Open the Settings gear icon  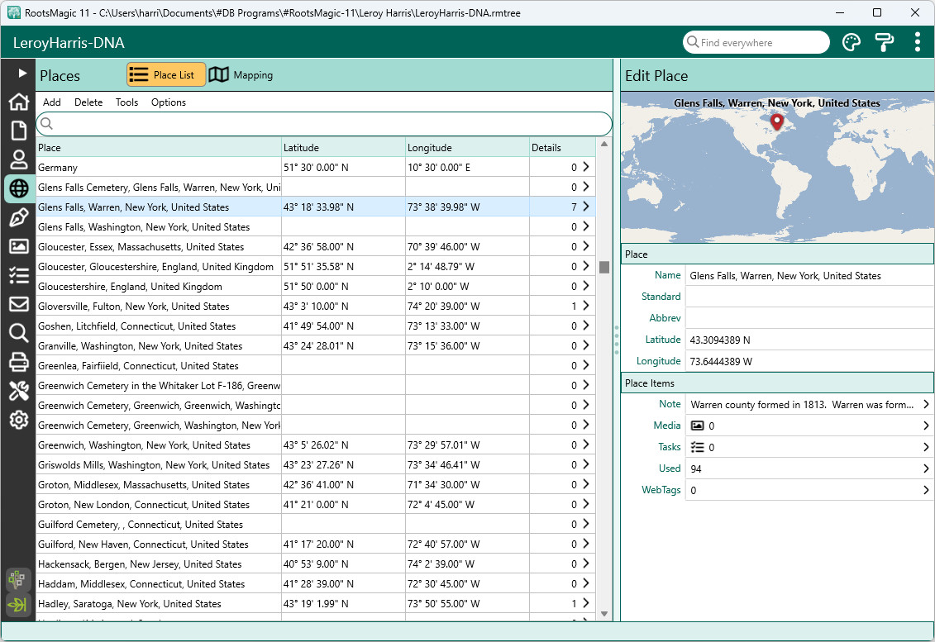[x=18, y=420]
